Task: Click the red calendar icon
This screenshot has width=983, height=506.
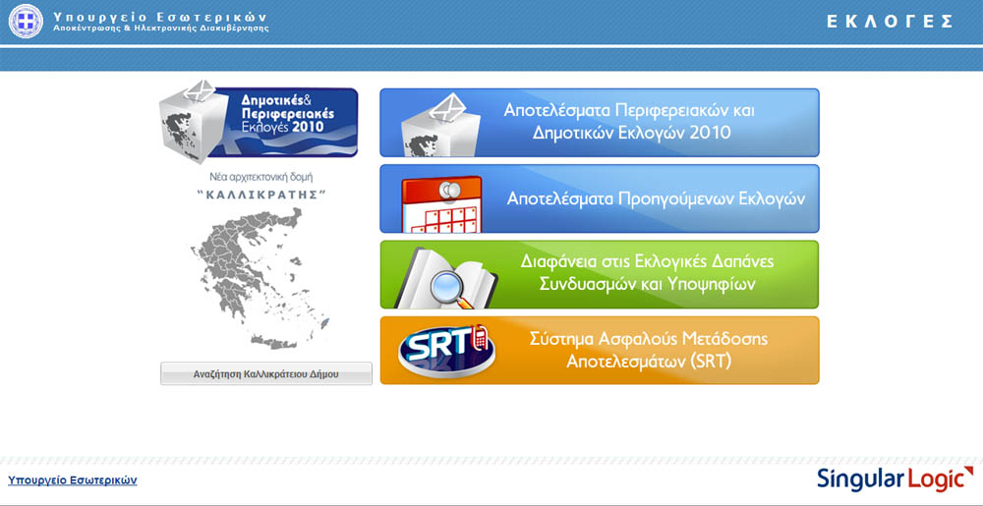Action: (441, 204)
